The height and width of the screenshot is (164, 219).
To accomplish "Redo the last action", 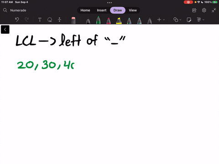I will pyautogui.click(x=27, y=20).
